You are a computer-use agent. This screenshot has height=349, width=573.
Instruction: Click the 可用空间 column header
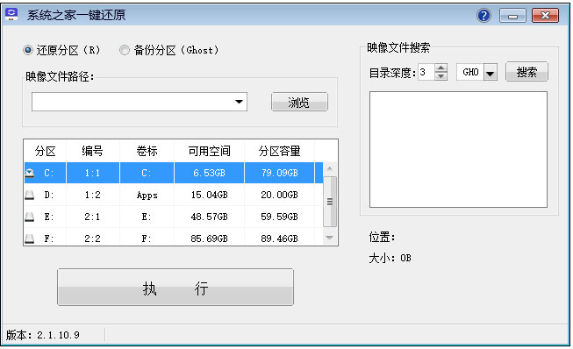(x=209, y=151)
